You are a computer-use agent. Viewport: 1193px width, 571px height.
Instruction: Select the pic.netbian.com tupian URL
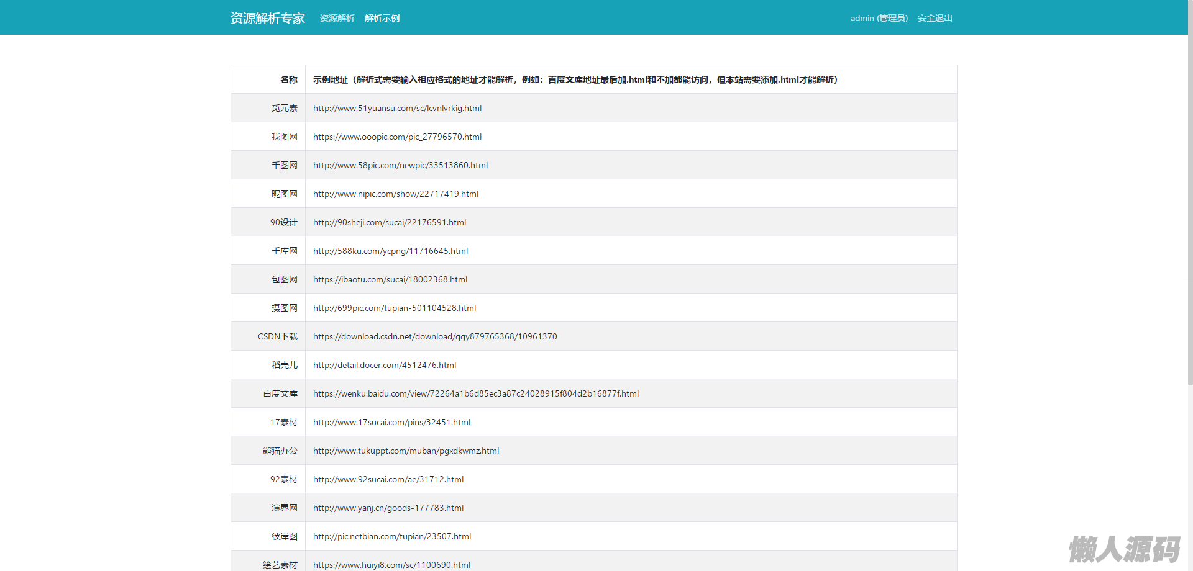392,536
